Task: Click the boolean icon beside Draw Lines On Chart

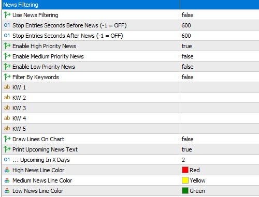Action: pyautogui.click(x=7, y=139)
